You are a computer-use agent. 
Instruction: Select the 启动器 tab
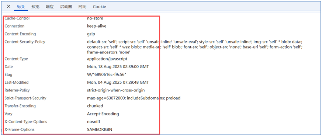tap(66, 7)
